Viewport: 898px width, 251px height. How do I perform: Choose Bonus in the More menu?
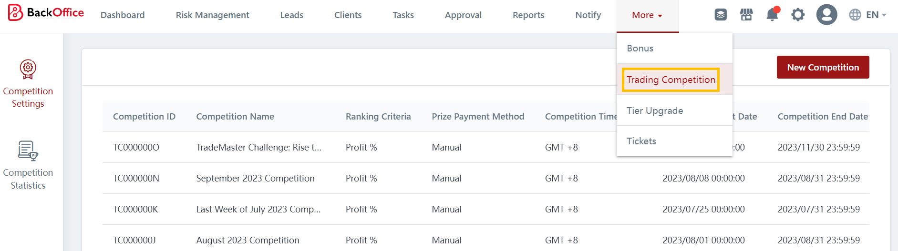coord(640,48)
